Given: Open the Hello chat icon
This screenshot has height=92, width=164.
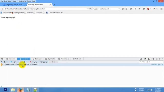Looking at the screenshot, I should [x=144, y=9].
